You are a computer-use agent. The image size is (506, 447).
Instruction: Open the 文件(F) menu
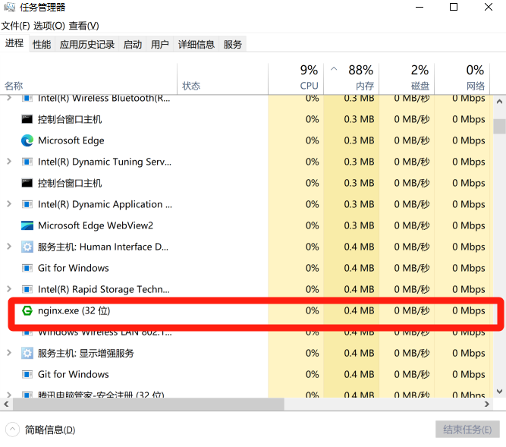click(15, 26)
